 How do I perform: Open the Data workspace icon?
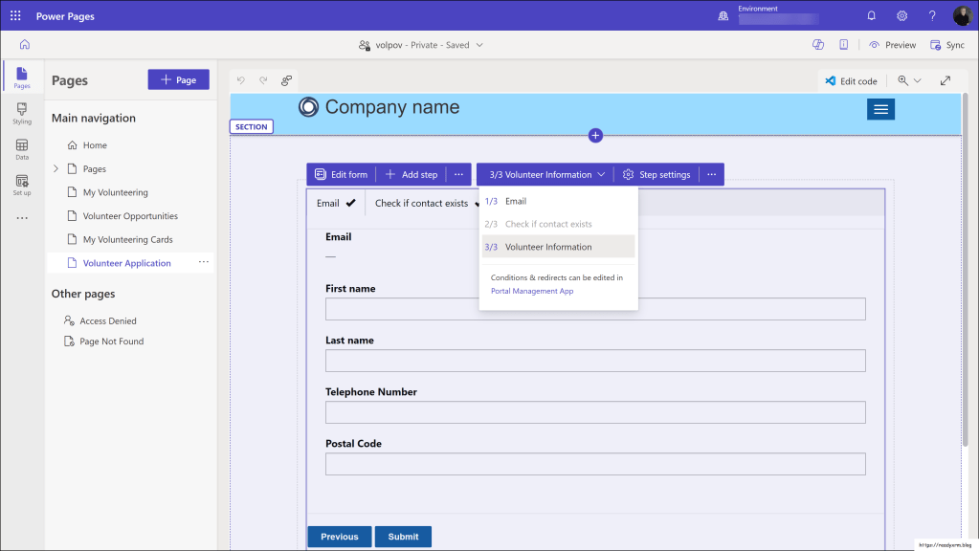pyautogui.click(x=21, y=149)
